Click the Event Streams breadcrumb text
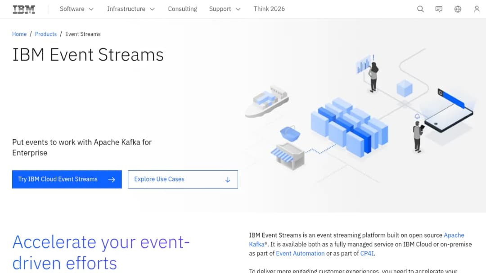The image size is (486, 273). [x=83, y=34]
